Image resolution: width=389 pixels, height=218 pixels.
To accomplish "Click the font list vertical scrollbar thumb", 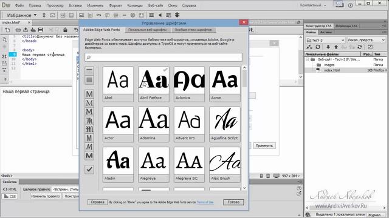I will pyautogui.click(x=244, y=79).
